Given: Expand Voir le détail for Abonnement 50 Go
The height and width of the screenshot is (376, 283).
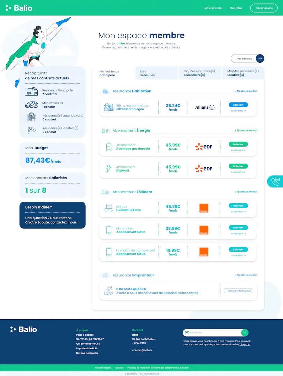Looking at the screenshot, I should 238,256.
